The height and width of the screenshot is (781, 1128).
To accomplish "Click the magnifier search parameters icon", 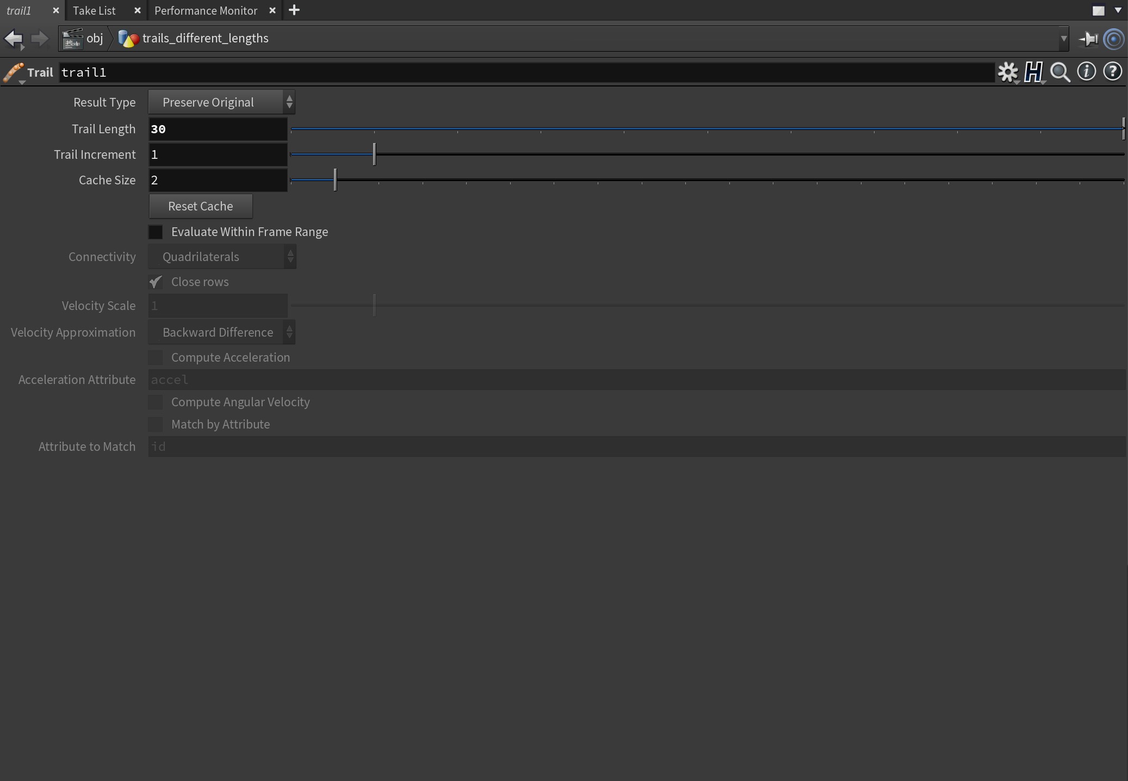I will pyautogui.click(x=1060, y=72).
